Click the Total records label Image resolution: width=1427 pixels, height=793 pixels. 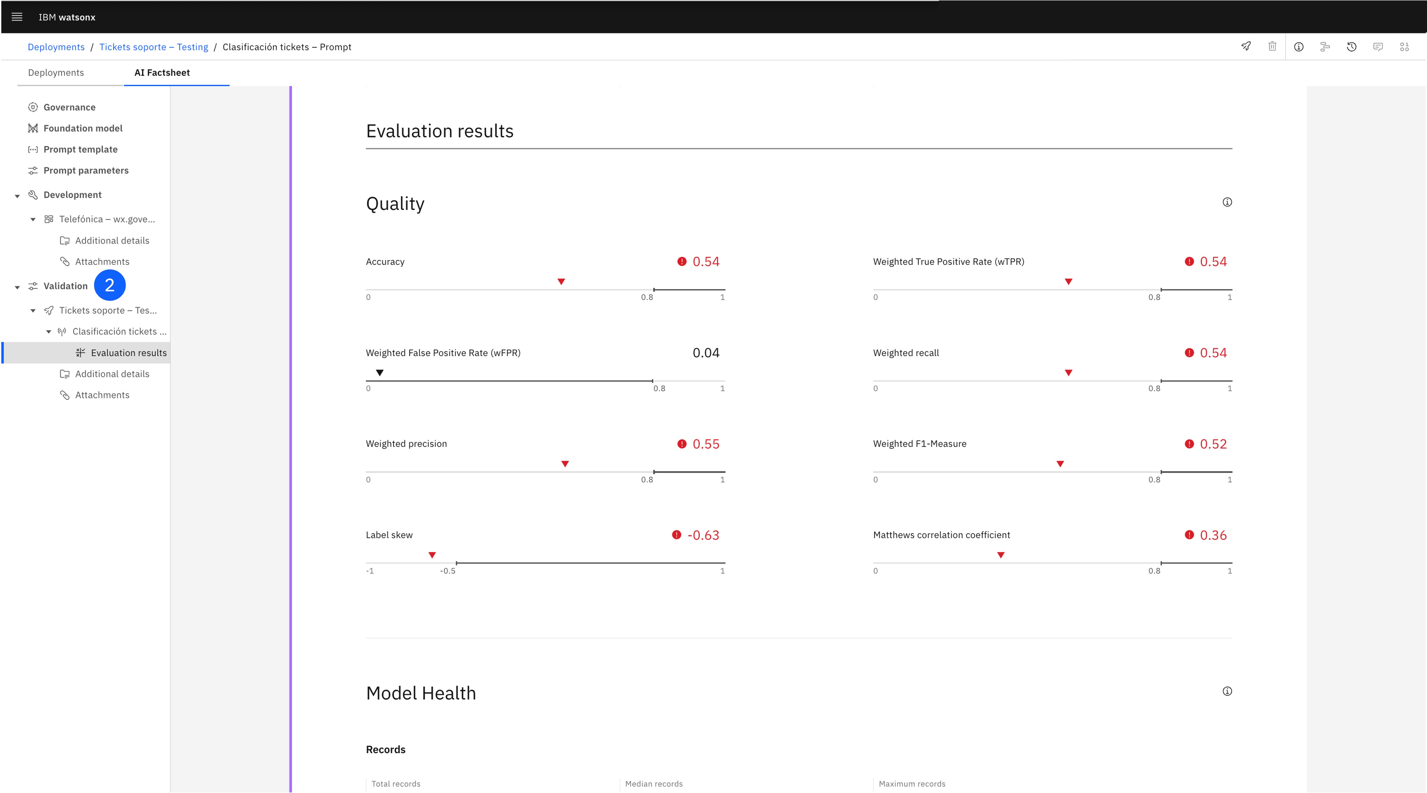coord(396,784)
